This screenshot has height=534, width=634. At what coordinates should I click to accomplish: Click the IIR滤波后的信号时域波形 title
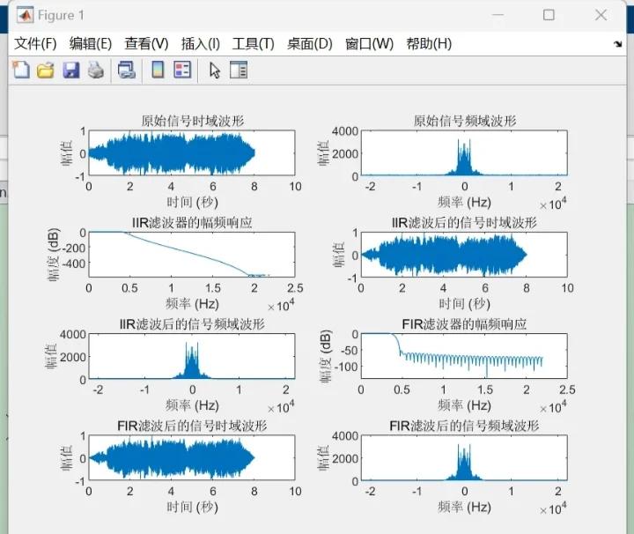465,222
